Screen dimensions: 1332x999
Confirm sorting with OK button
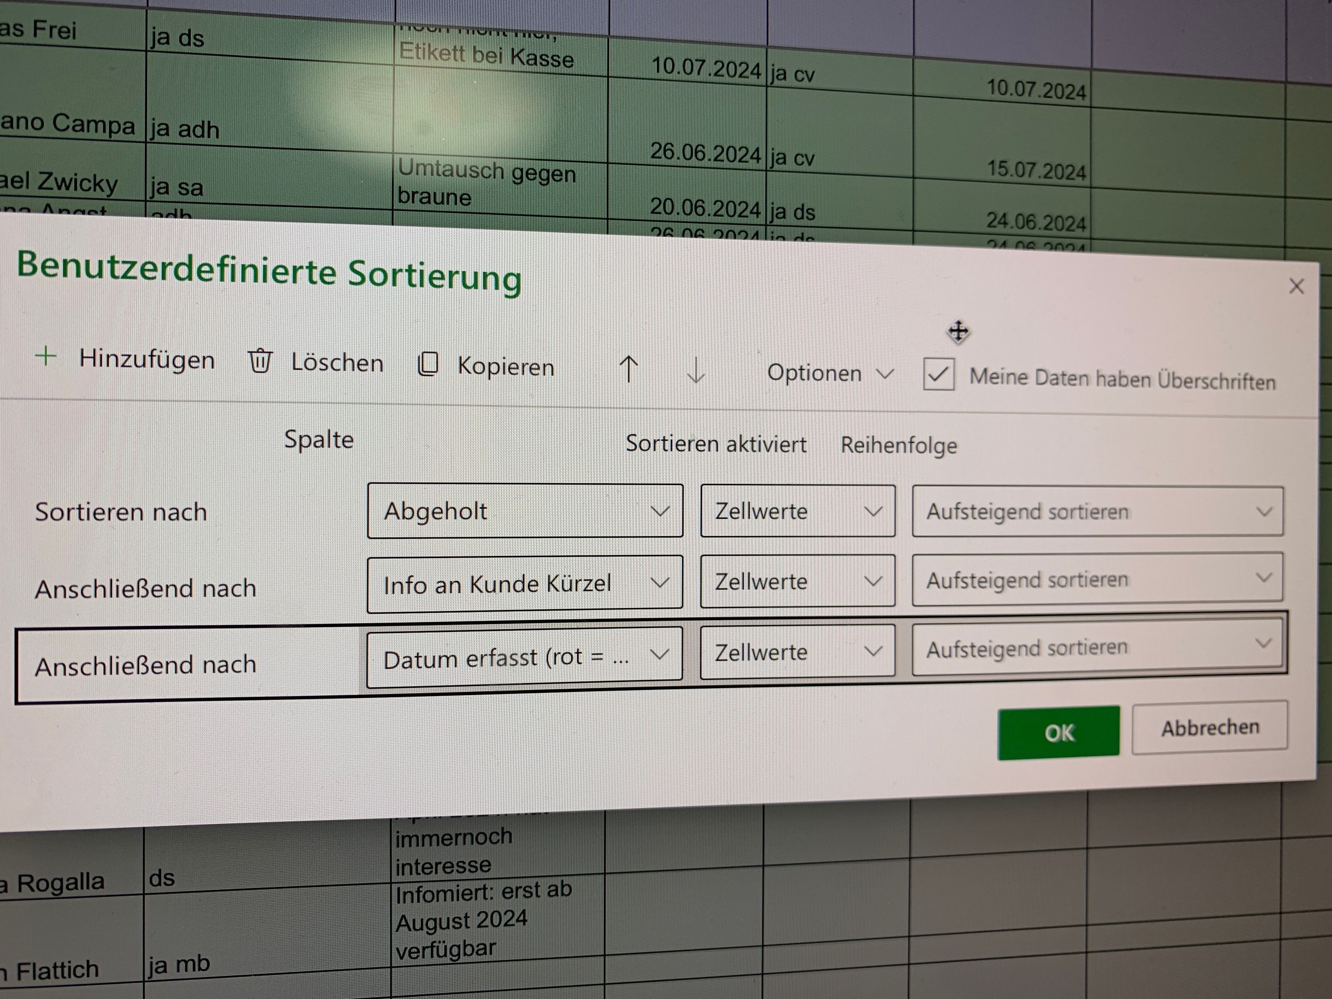1058,732
